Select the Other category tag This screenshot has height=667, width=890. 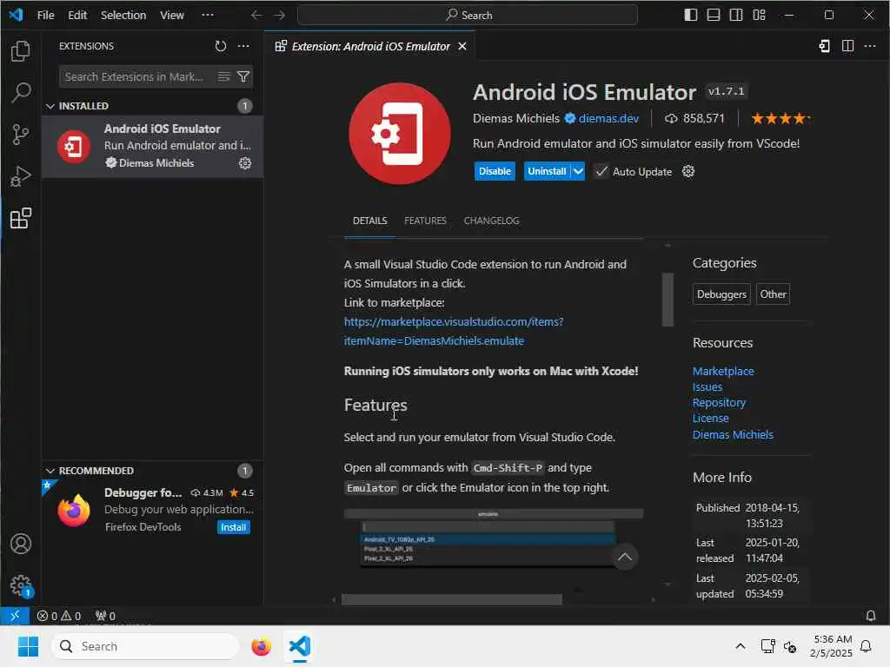[x=773, y=294]
